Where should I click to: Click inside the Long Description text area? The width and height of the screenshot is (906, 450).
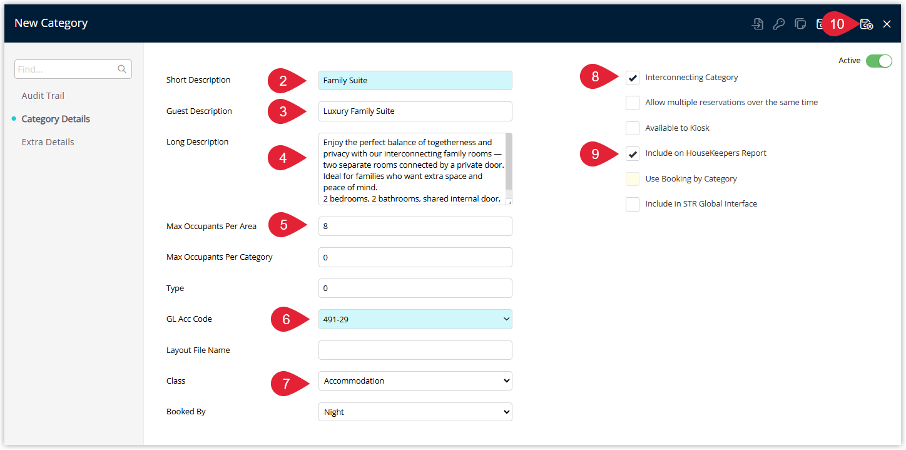(x=411, y=169)
